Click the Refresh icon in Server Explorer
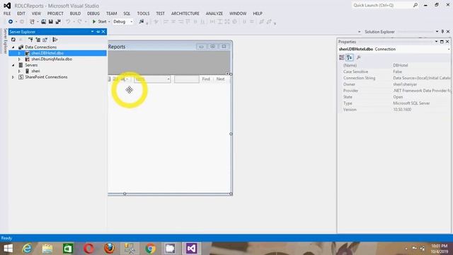Screen dimensions: 453x255 coord(13,40)
